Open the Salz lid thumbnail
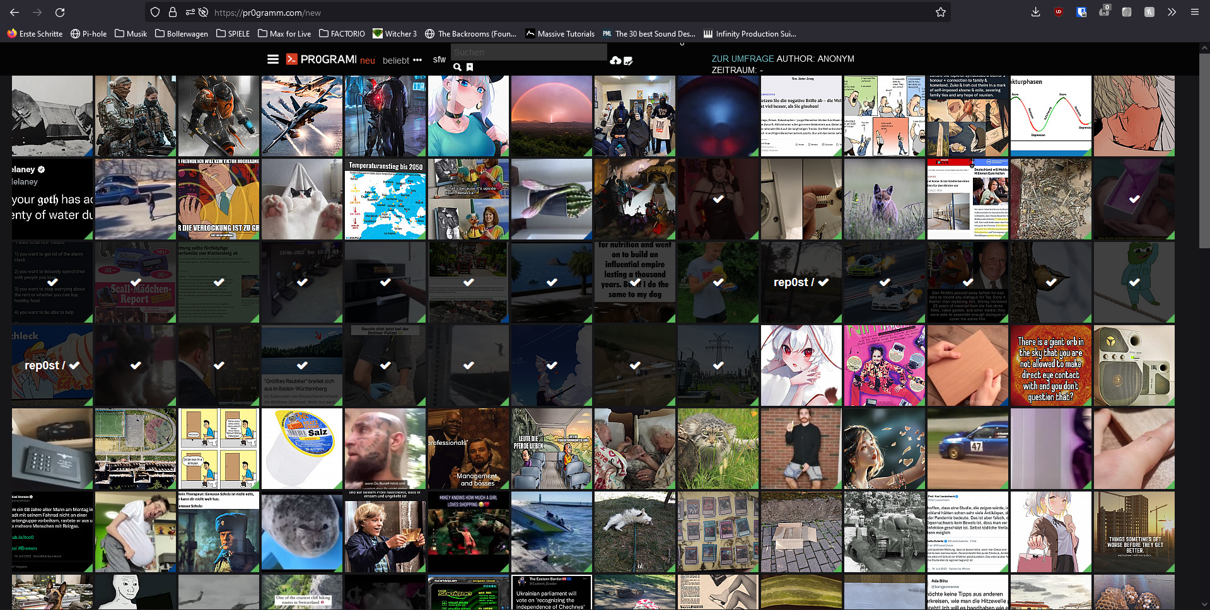The image size is (1210, 610). click(302, 449)
